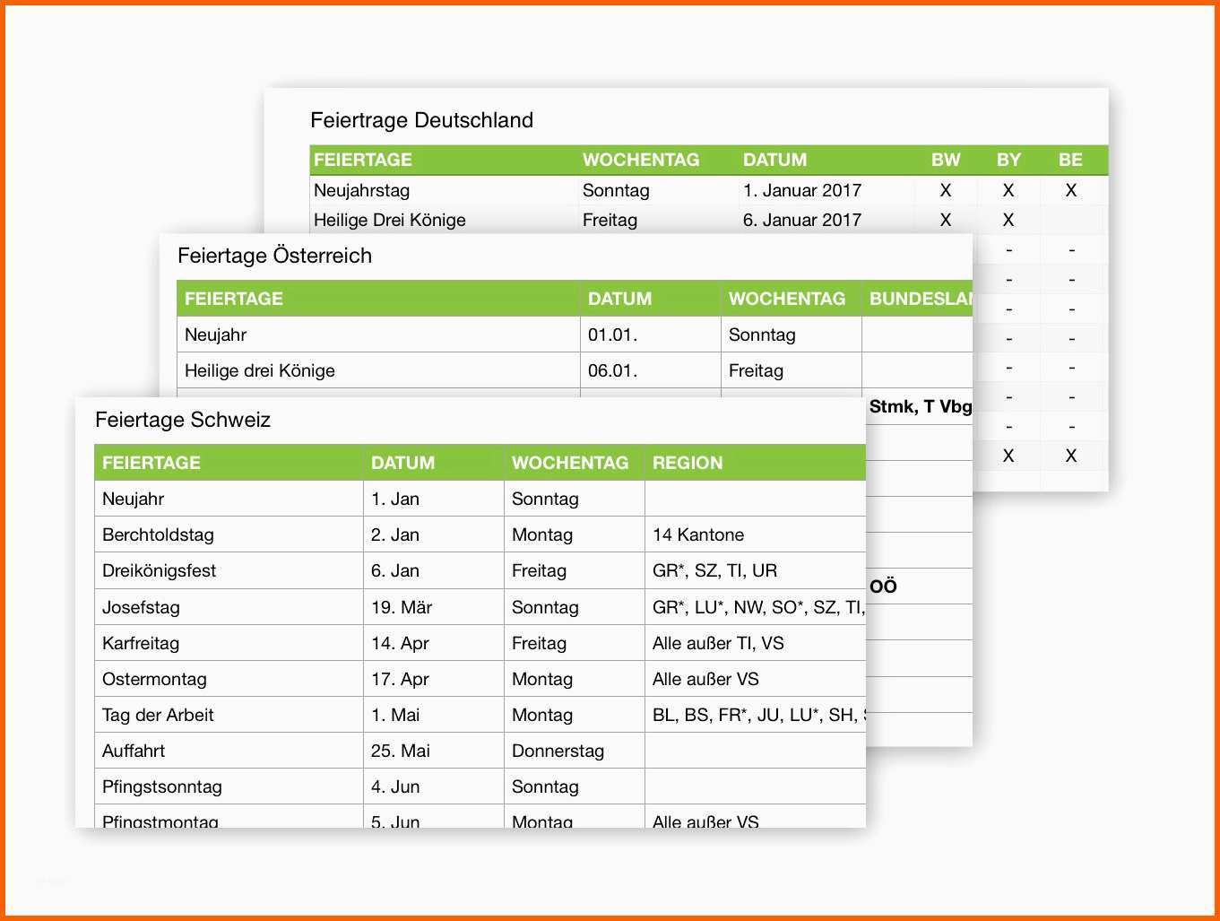Select the Donnerstag weekday cell
Image resolution: width=1220 pixels, height=921 pixels.
tap(575, 751)
